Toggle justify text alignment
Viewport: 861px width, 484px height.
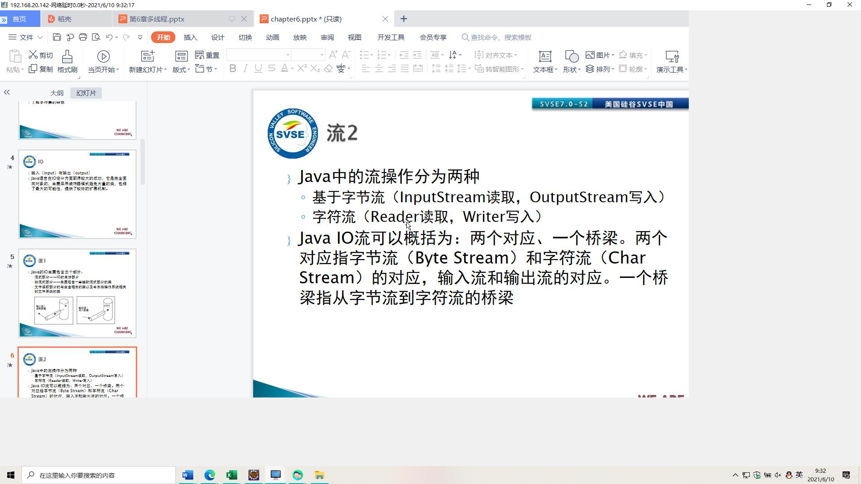405,68
